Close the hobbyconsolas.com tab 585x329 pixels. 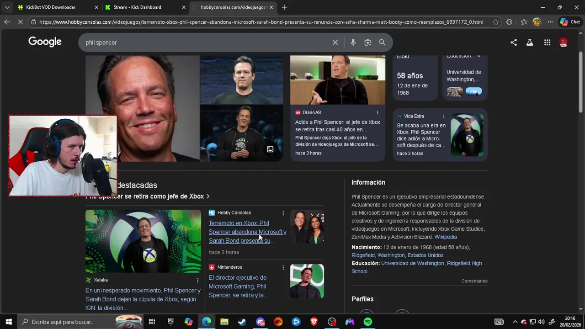click(x=271, y=7)
